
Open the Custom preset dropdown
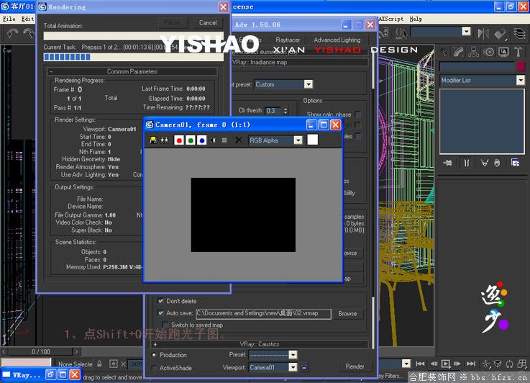click(x=309, y=84)
